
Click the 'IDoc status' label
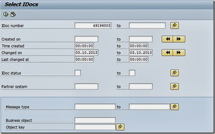[x=11, y=73]
